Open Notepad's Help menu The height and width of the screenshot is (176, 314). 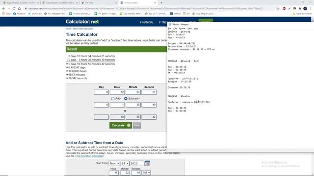click(196, 28)
